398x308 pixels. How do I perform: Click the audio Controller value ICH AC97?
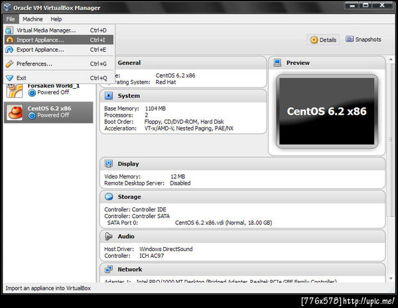(152, 256)
